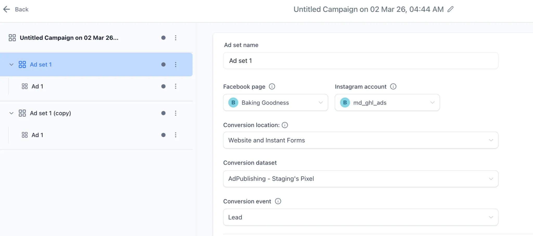
Task: Open the three-dot menu for Ad set 1
Action: point(176,64)
